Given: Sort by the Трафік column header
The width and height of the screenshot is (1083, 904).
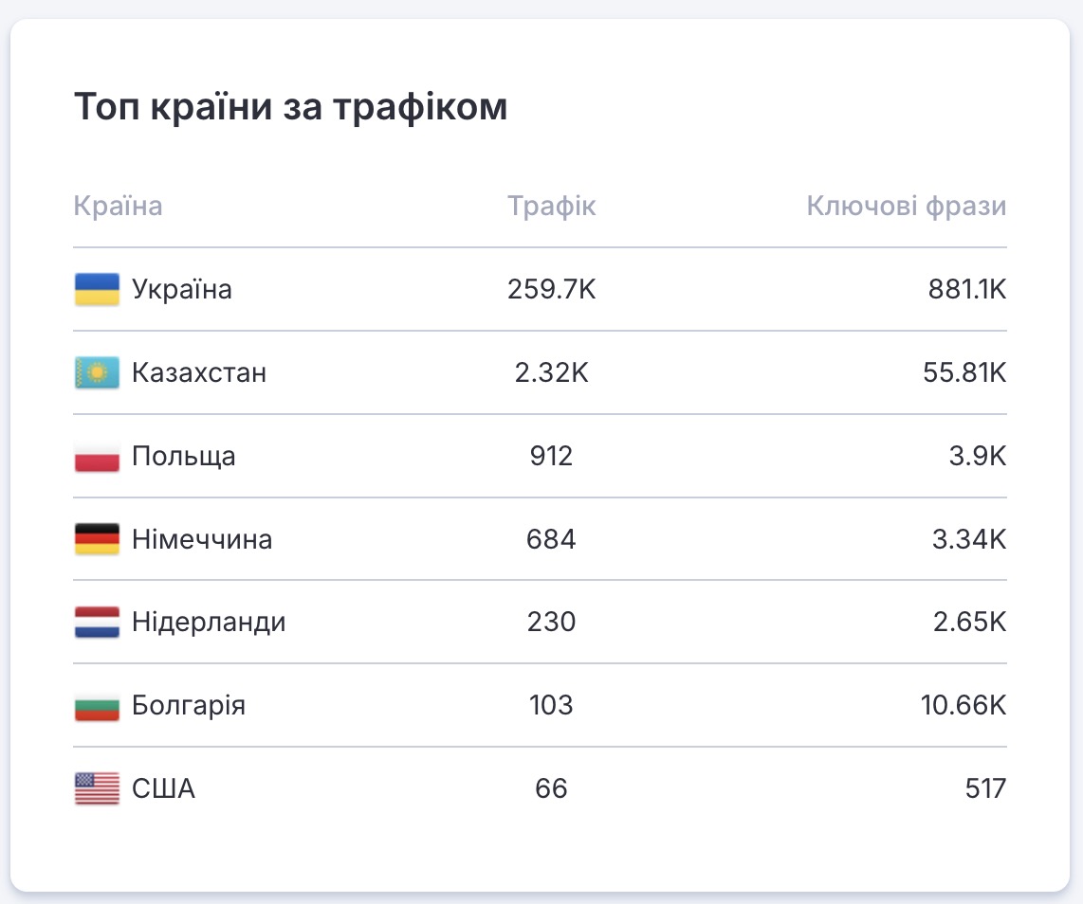Looking at the screenshot, I should 551,207.
